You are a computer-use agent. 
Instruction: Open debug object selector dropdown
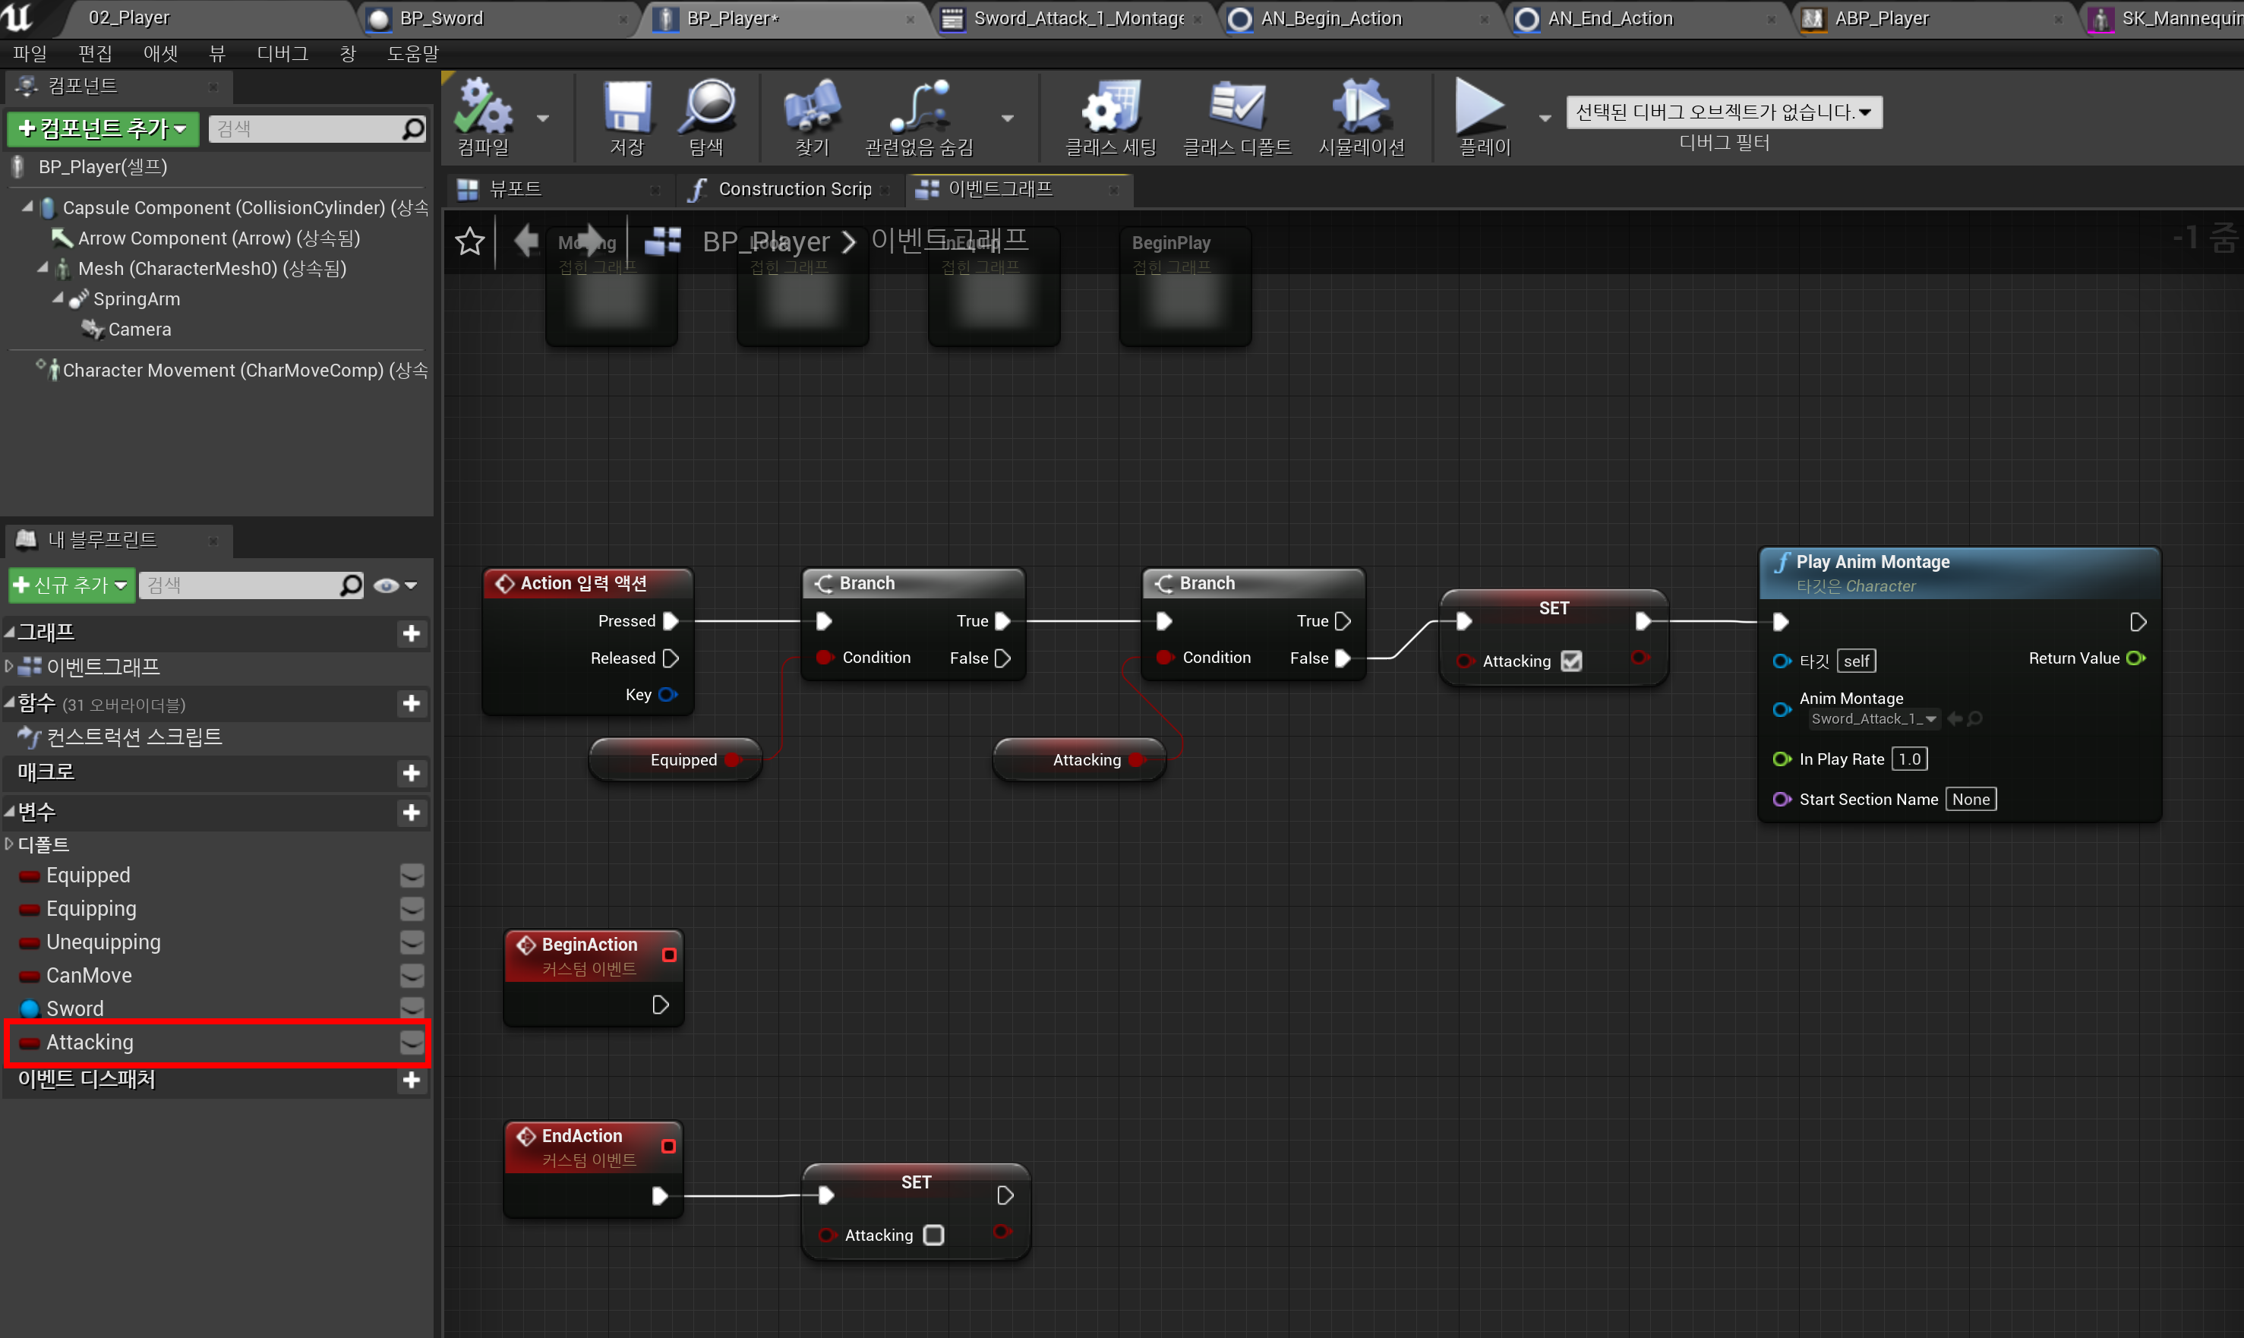[x=1724, y=112]
